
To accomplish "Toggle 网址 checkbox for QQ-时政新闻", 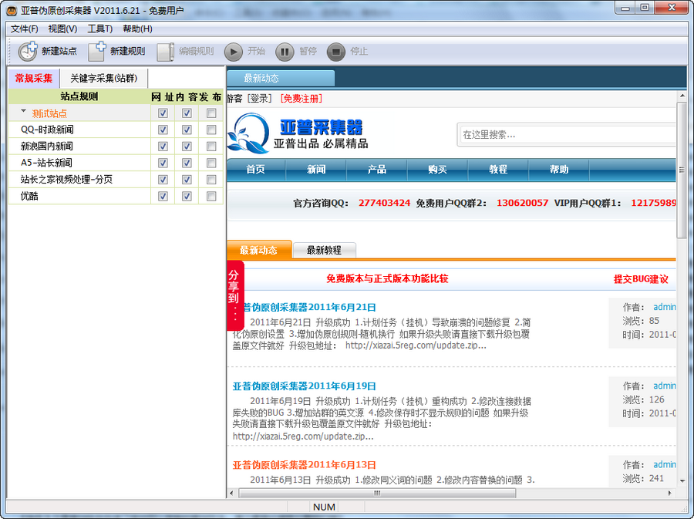I will (x=163, y=130).
